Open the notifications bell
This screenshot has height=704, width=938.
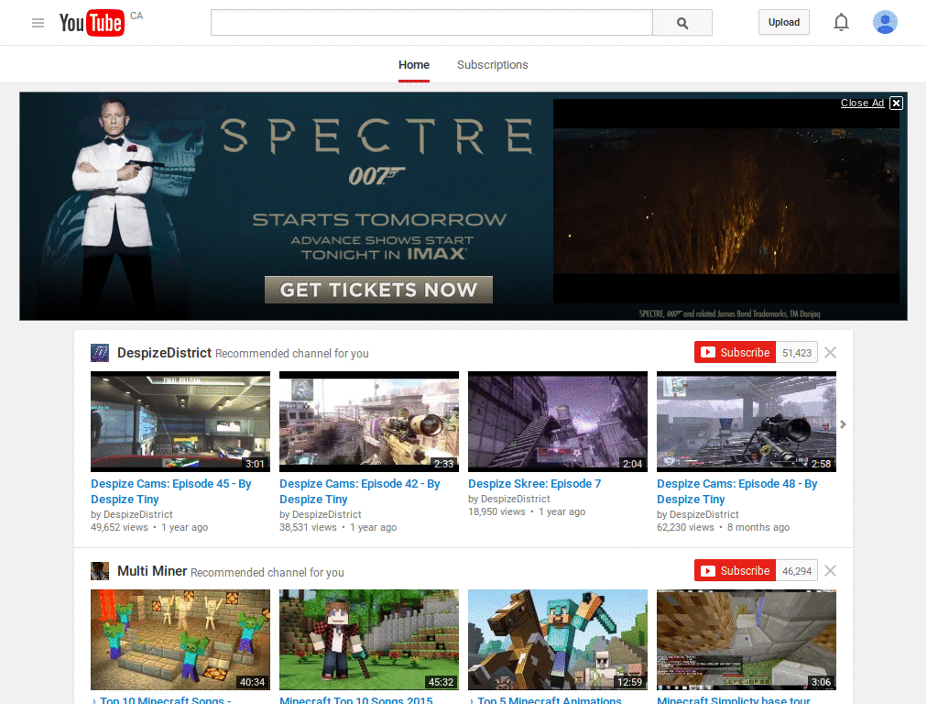[841, 22]
